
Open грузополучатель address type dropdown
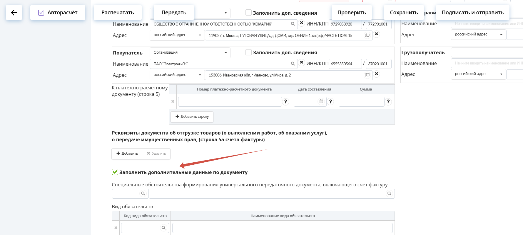(478, 74)
